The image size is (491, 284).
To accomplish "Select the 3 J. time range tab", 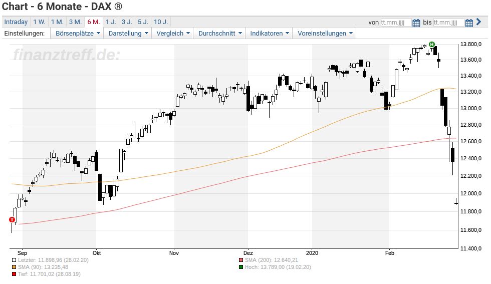I will pyautogui.click(x=127, y=22).
